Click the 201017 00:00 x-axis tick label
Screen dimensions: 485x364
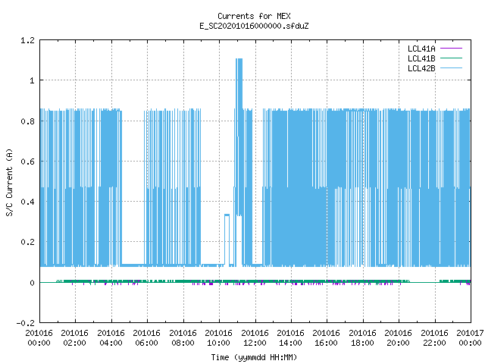click(470, 338)
